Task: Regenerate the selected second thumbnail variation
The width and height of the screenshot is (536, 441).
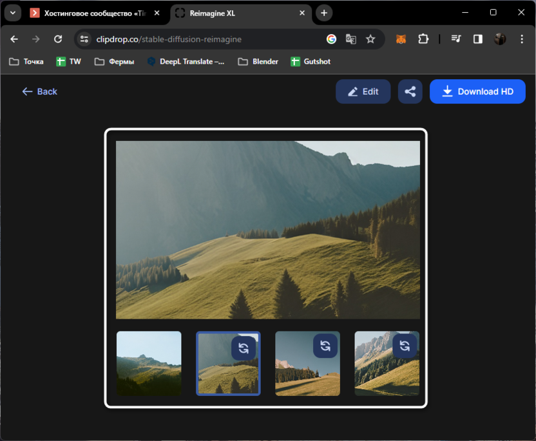Action: 244,348
